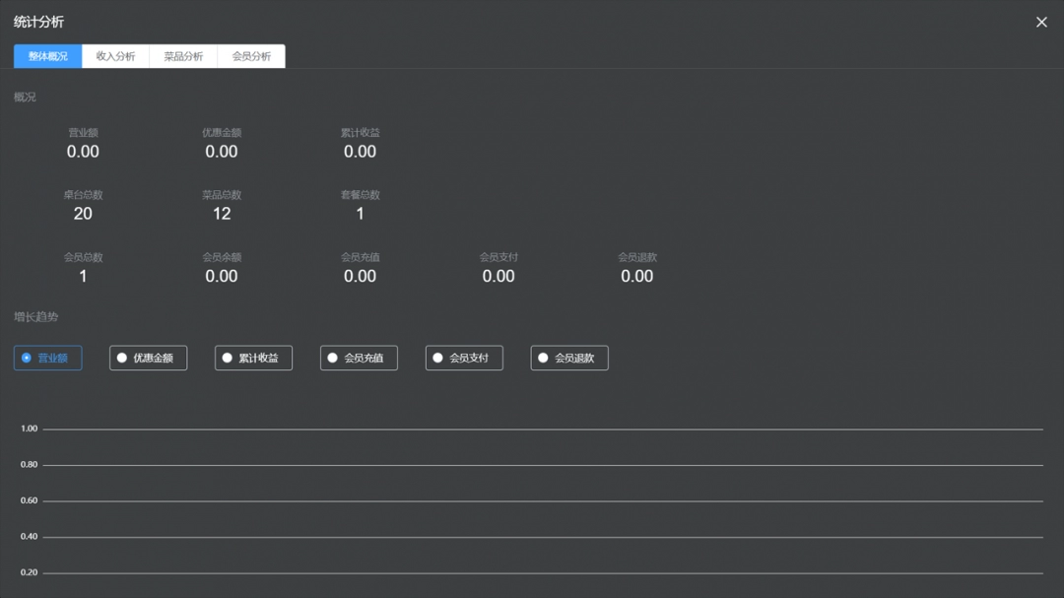Click the 0.20 chart axis label
This screenshot has width=1064, height=598.
(x=30, y=572)
